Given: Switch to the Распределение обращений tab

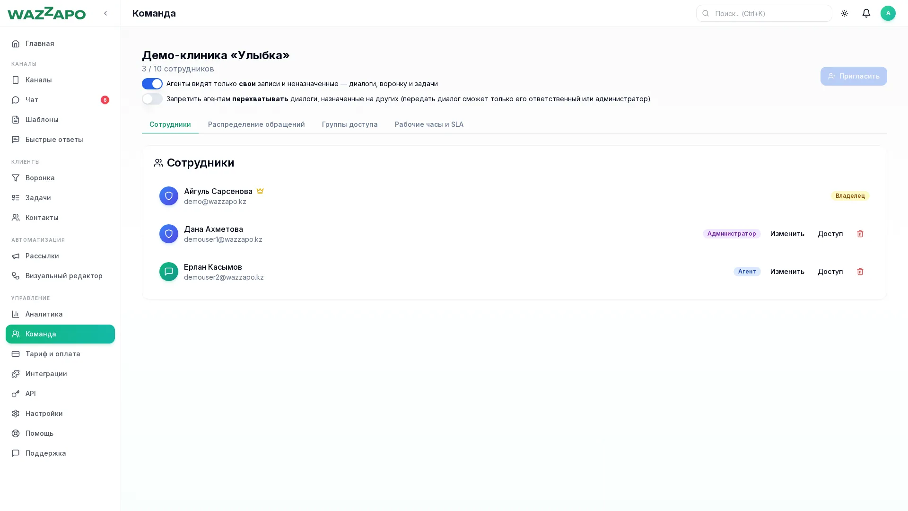Looking at the screenshot, I should pyautogui.click(x=256, y=124).
